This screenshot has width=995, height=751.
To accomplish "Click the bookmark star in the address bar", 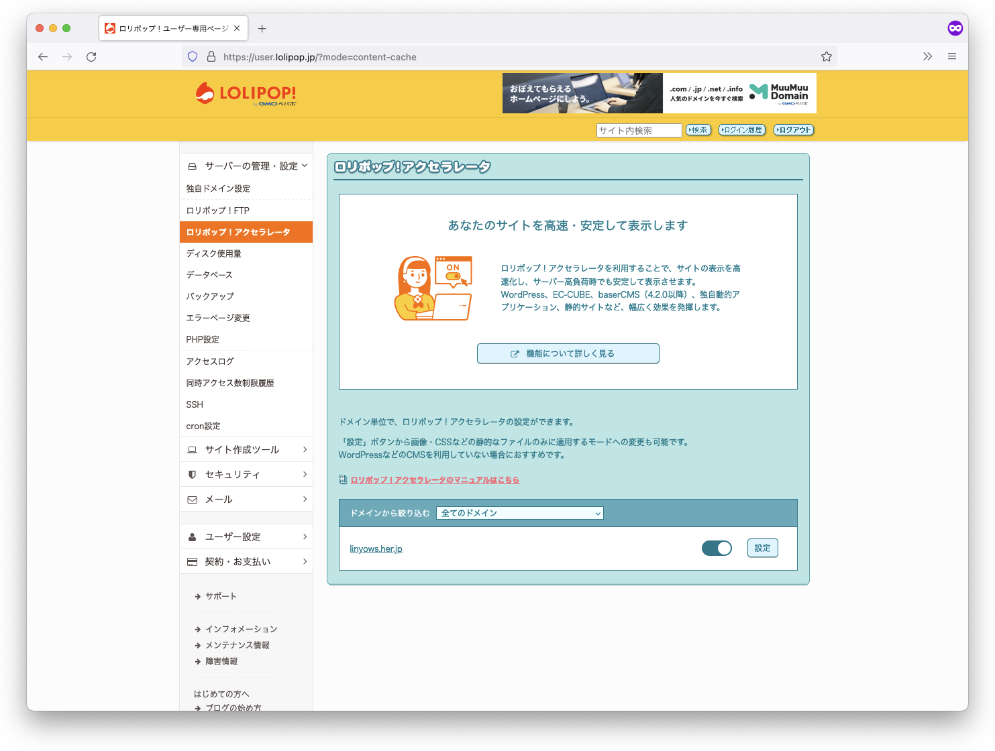I will [826, 56].
